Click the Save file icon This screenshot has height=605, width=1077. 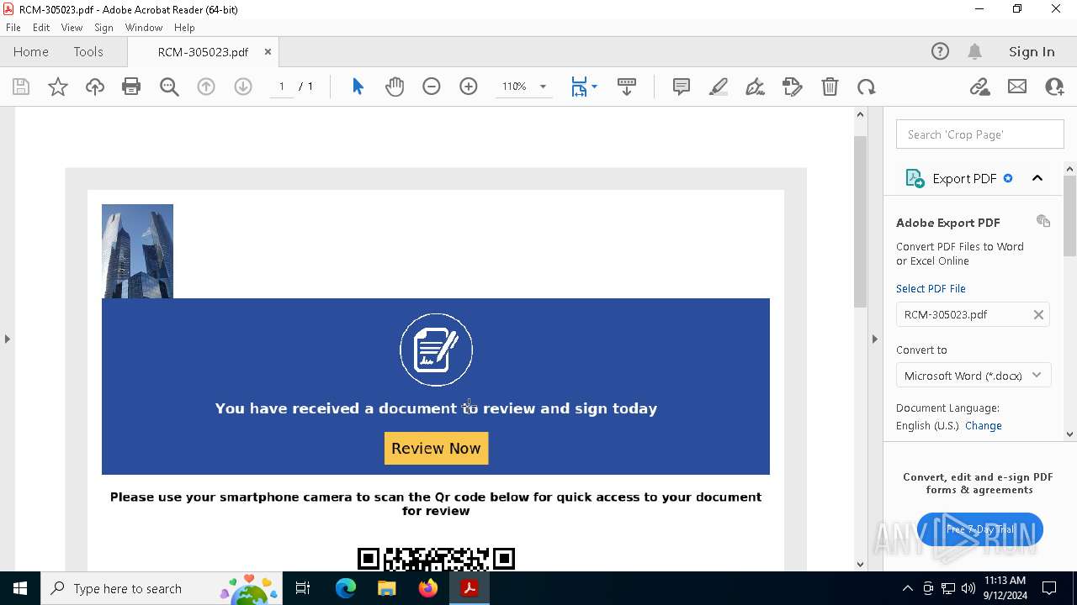point(21,87)
